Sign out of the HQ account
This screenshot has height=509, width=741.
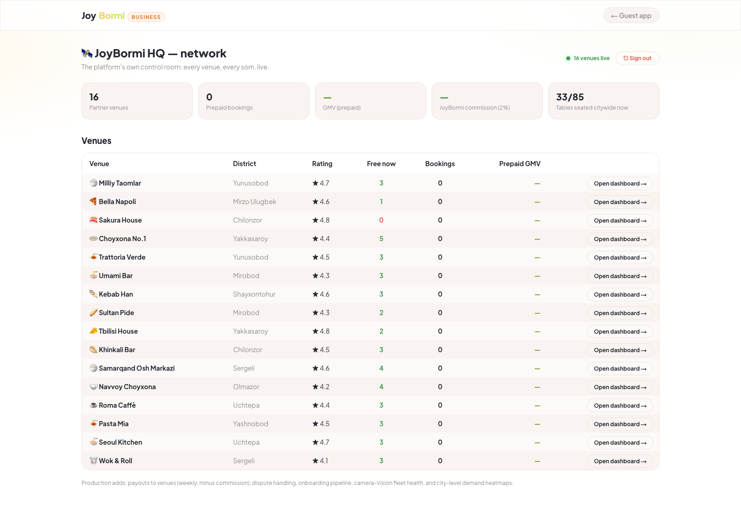point(637,58)
